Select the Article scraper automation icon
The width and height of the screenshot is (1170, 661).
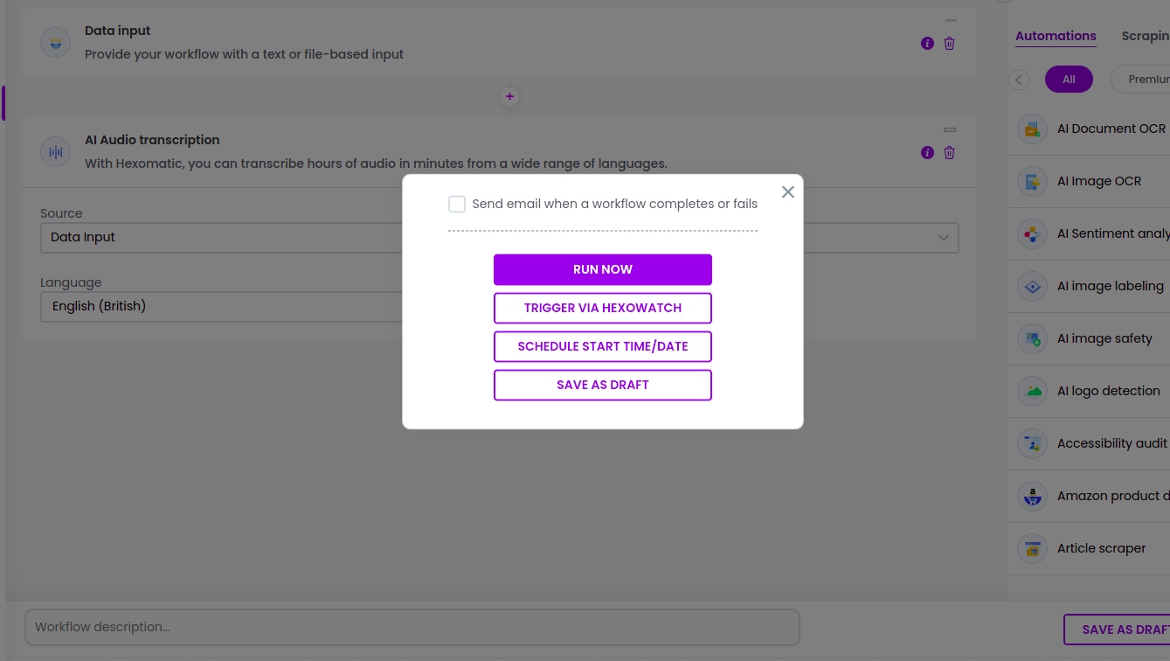pyautogui.click(x=1032, y=548)
